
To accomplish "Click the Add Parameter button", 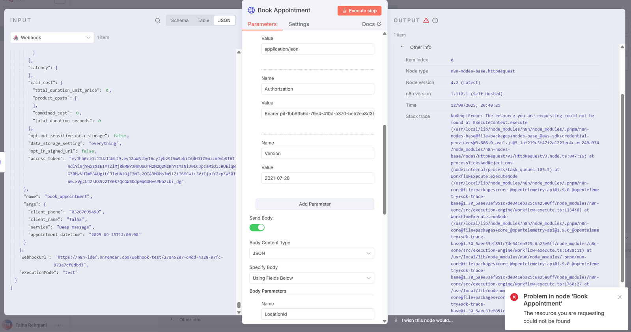I will point(315,204).
